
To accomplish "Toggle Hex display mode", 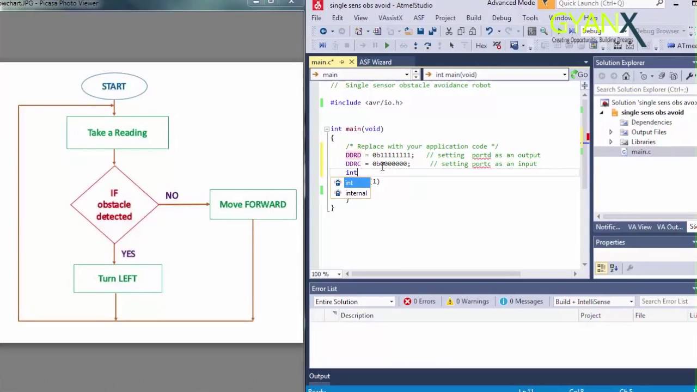I will [x=481, y=46].
